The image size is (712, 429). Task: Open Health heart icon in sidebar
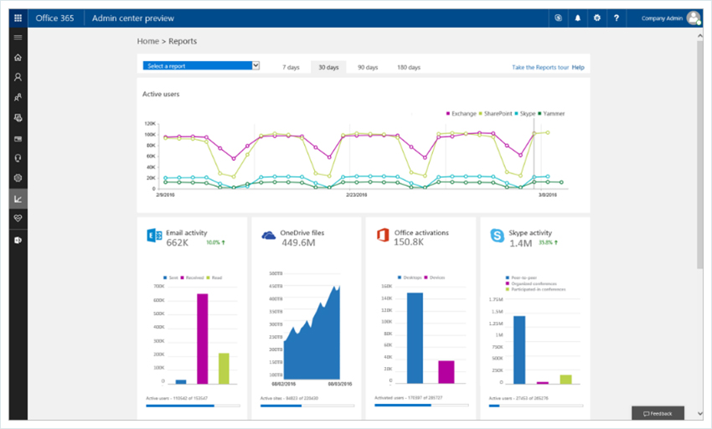click(18, 219)
